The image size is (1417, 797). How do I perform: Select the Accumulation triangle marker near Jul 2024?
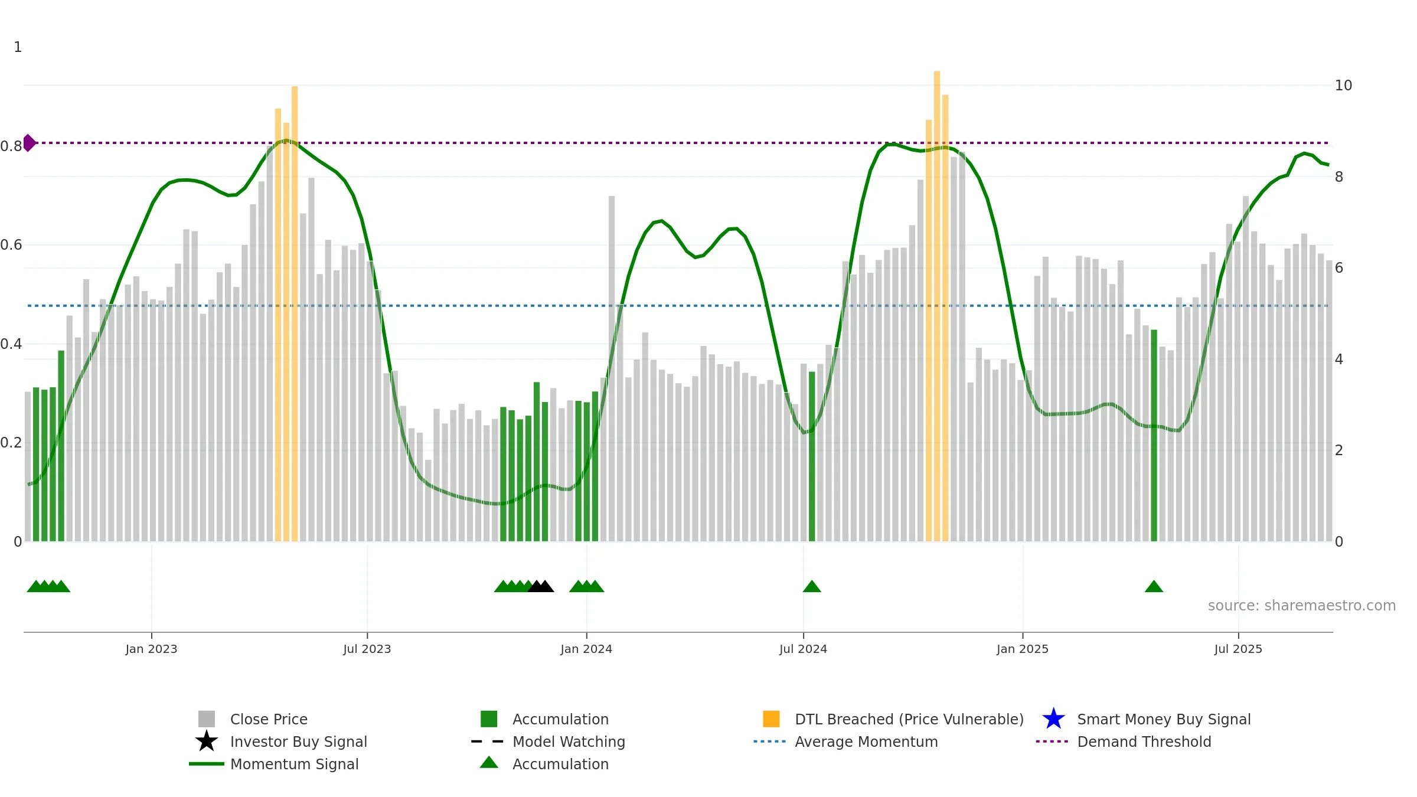pos(812,586)
